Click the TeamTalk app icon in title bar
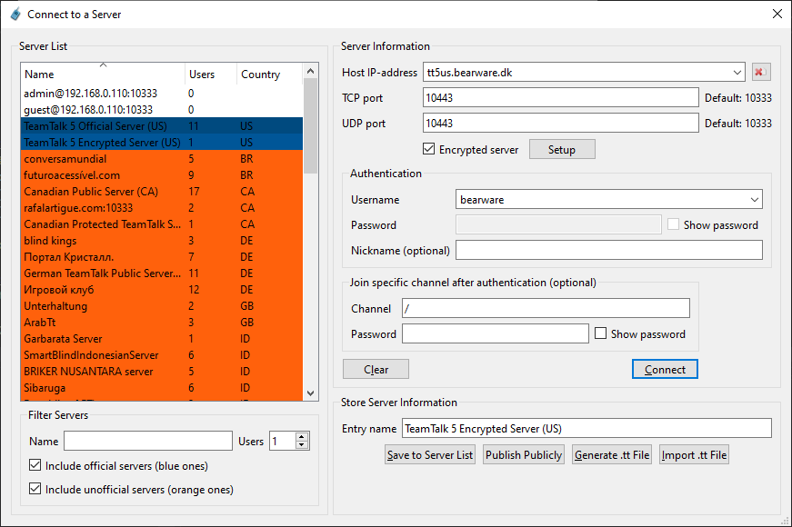Viewport: 792px width, 527px height. click(x=15, y=14)
